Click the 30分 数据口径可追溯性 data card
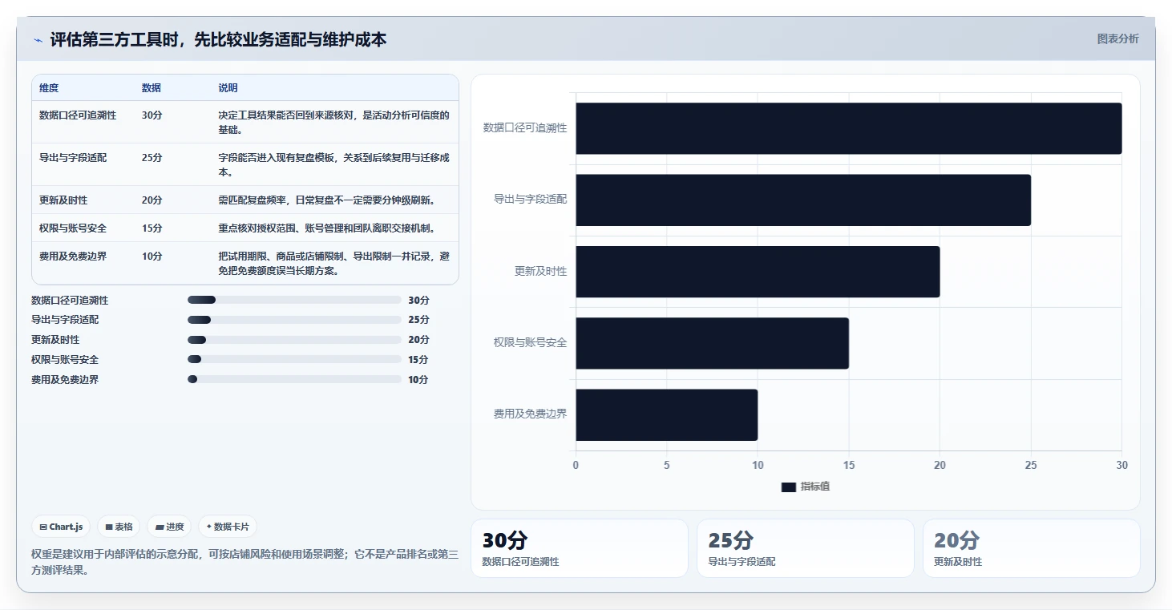This screenshot has height=610, width=1172. [x=579, y=548]
